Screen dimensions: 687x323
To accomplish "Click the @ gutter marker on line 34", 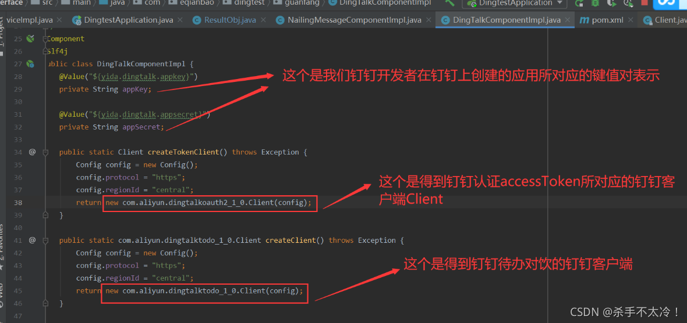I will pyautogui.click(x=32, y=152).
